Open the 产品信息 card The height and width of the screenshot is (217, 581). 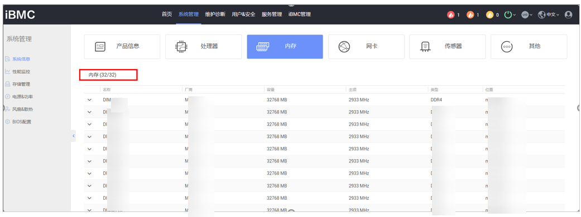pyautogui.click(x=122, y=47)
